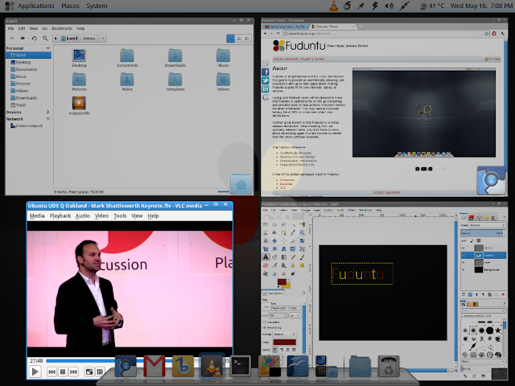Click the forward arrow in file manager toolbar
The image size is (515, 386).
pos(23,39)
